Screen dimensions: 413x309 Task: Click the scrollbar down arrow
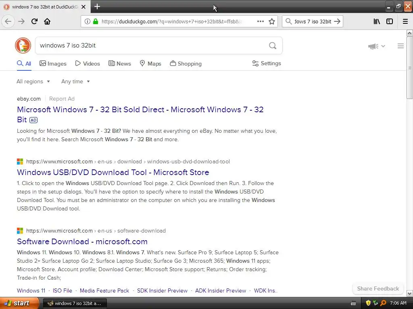point(409,293)
